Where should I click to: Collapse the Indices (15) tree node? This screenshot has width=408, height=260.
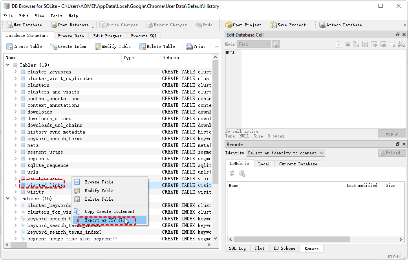point(8,199)
